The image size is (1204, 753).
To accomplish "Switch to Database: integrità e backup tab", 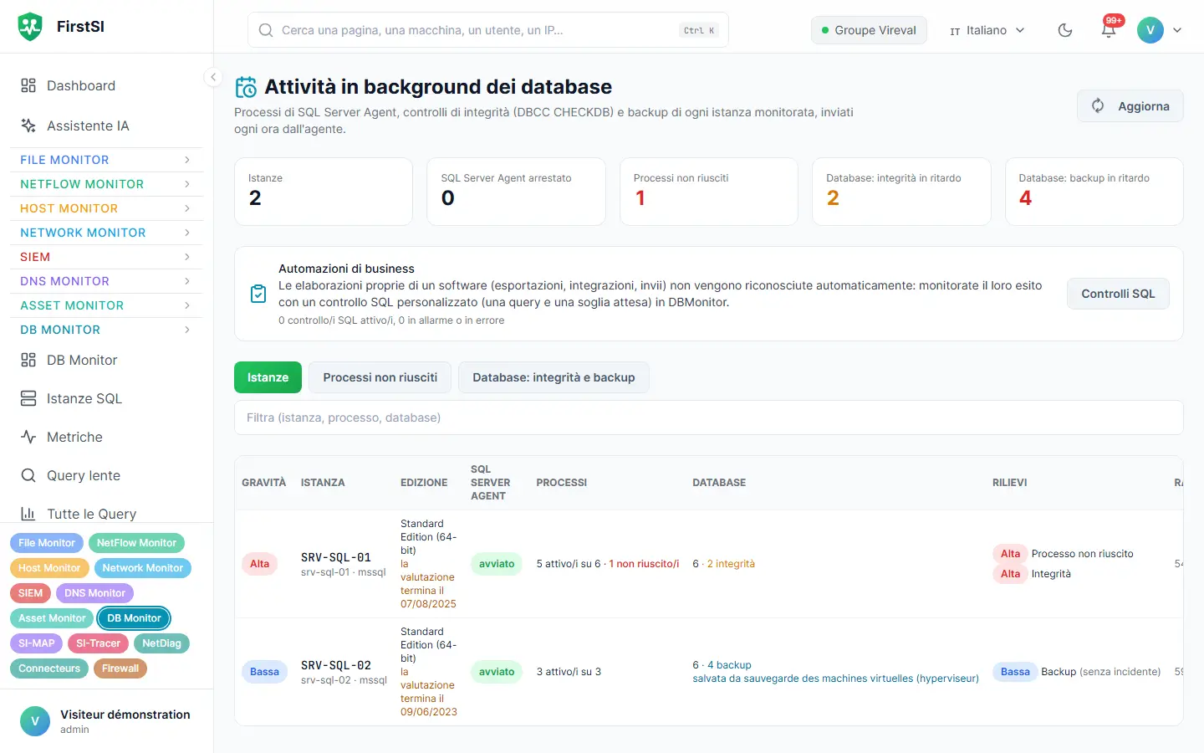I will pos(554,377).
